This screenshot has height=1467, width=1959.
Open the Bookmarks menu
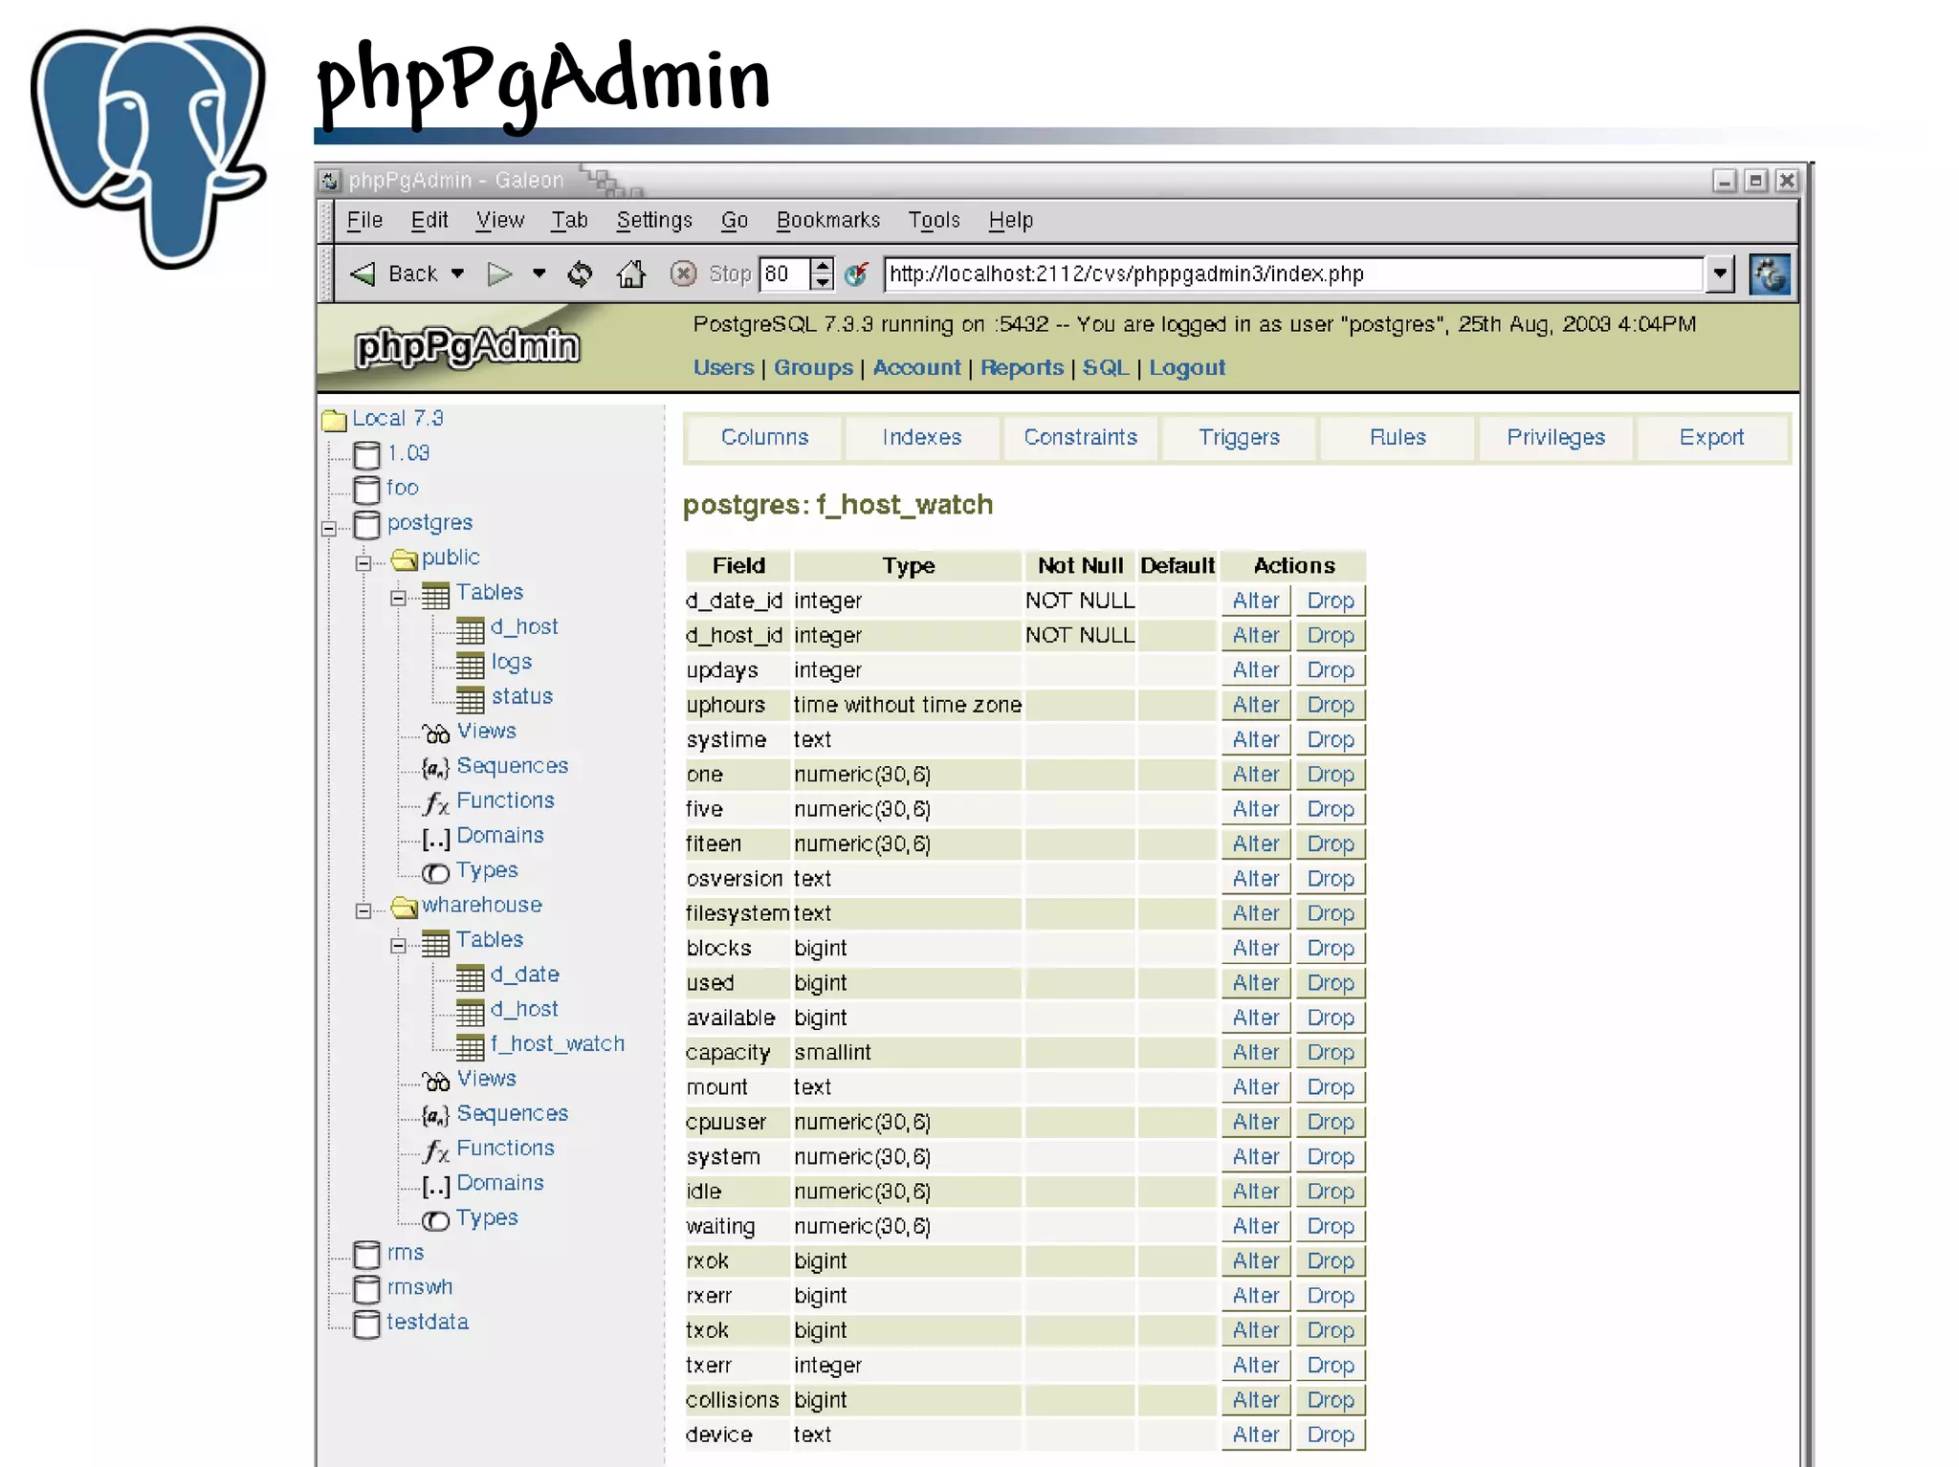[x=827, y=221]
